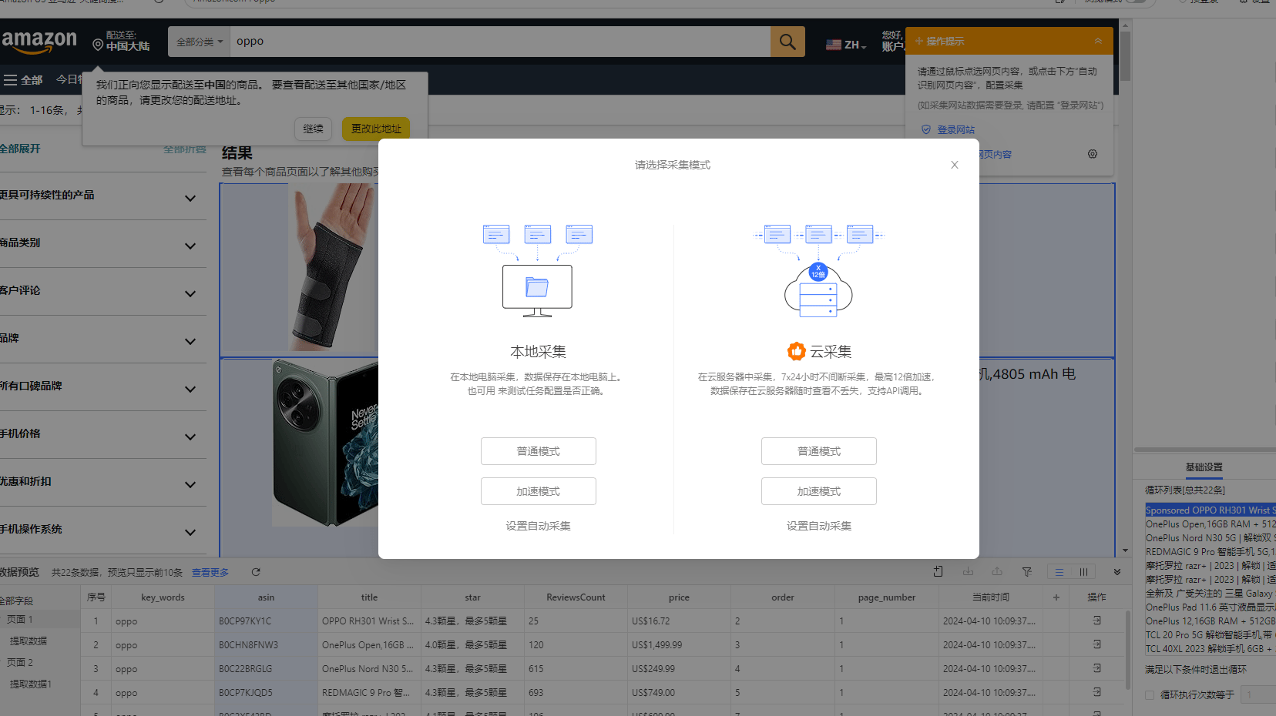The image size is (1276, 716).
Task: Choose 加速模式 under 本地采集
Action: click(539, 491)
